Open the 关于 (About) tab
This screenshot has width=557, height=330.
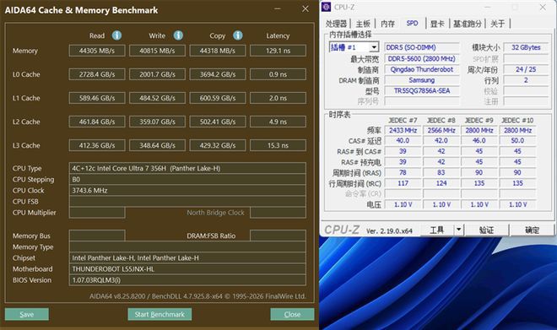click(497, 24)
